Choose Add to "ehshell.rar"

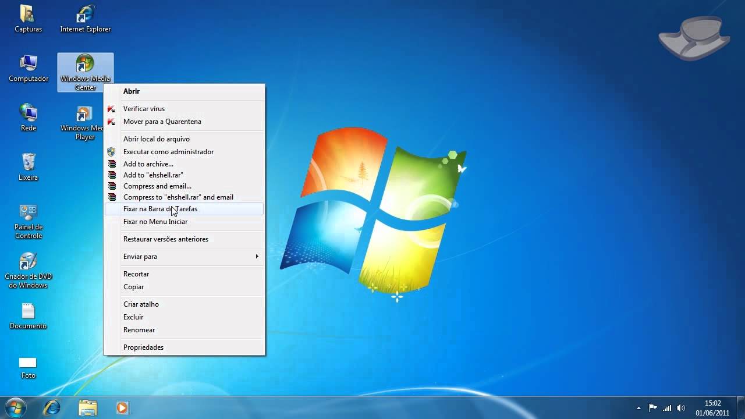pos(184,175)
